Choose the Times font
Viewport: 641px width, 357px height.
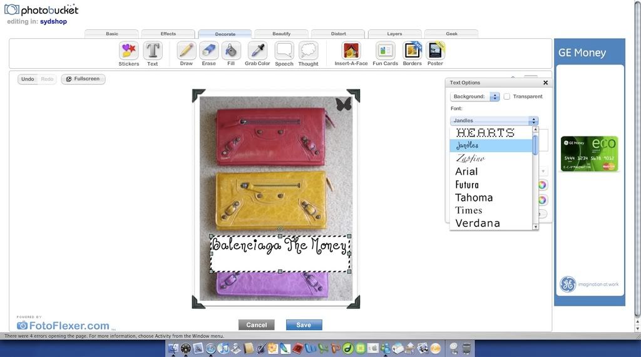click(x=491, y=210)
